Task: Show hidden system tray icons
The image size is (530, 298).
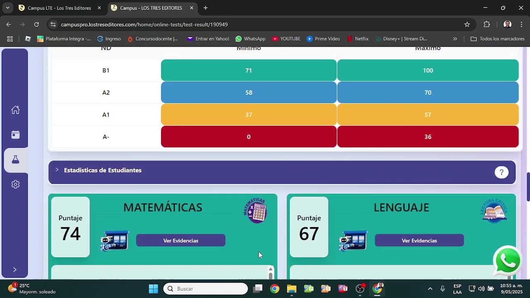Action: pyautogui.click(x=430, y=288)
